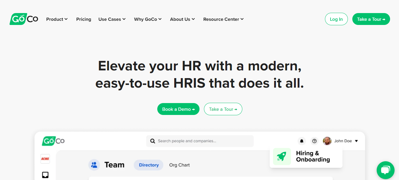Click the Team heading text
Screen dimensions: 399x180
[114, 165]
